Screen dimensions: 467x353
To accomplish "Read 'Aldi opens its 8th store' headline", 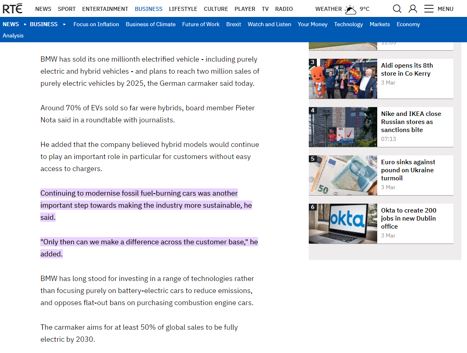I will [407, 69].
